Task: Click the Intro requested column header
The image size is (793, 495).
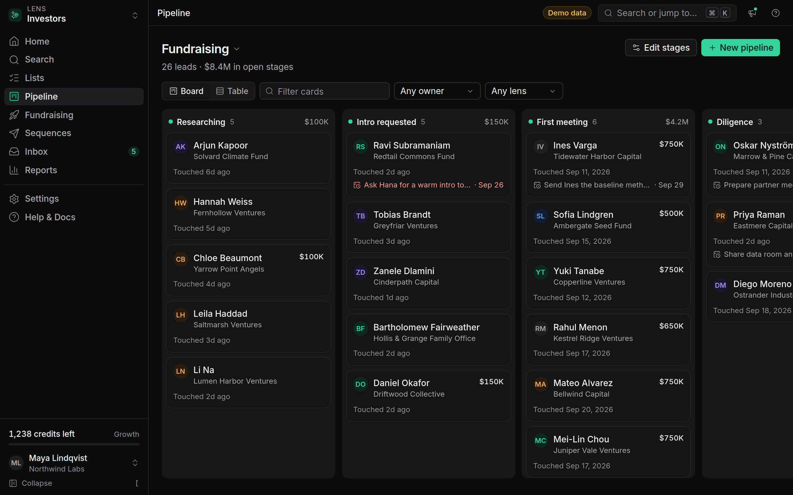Action: [x=428, y=122]
